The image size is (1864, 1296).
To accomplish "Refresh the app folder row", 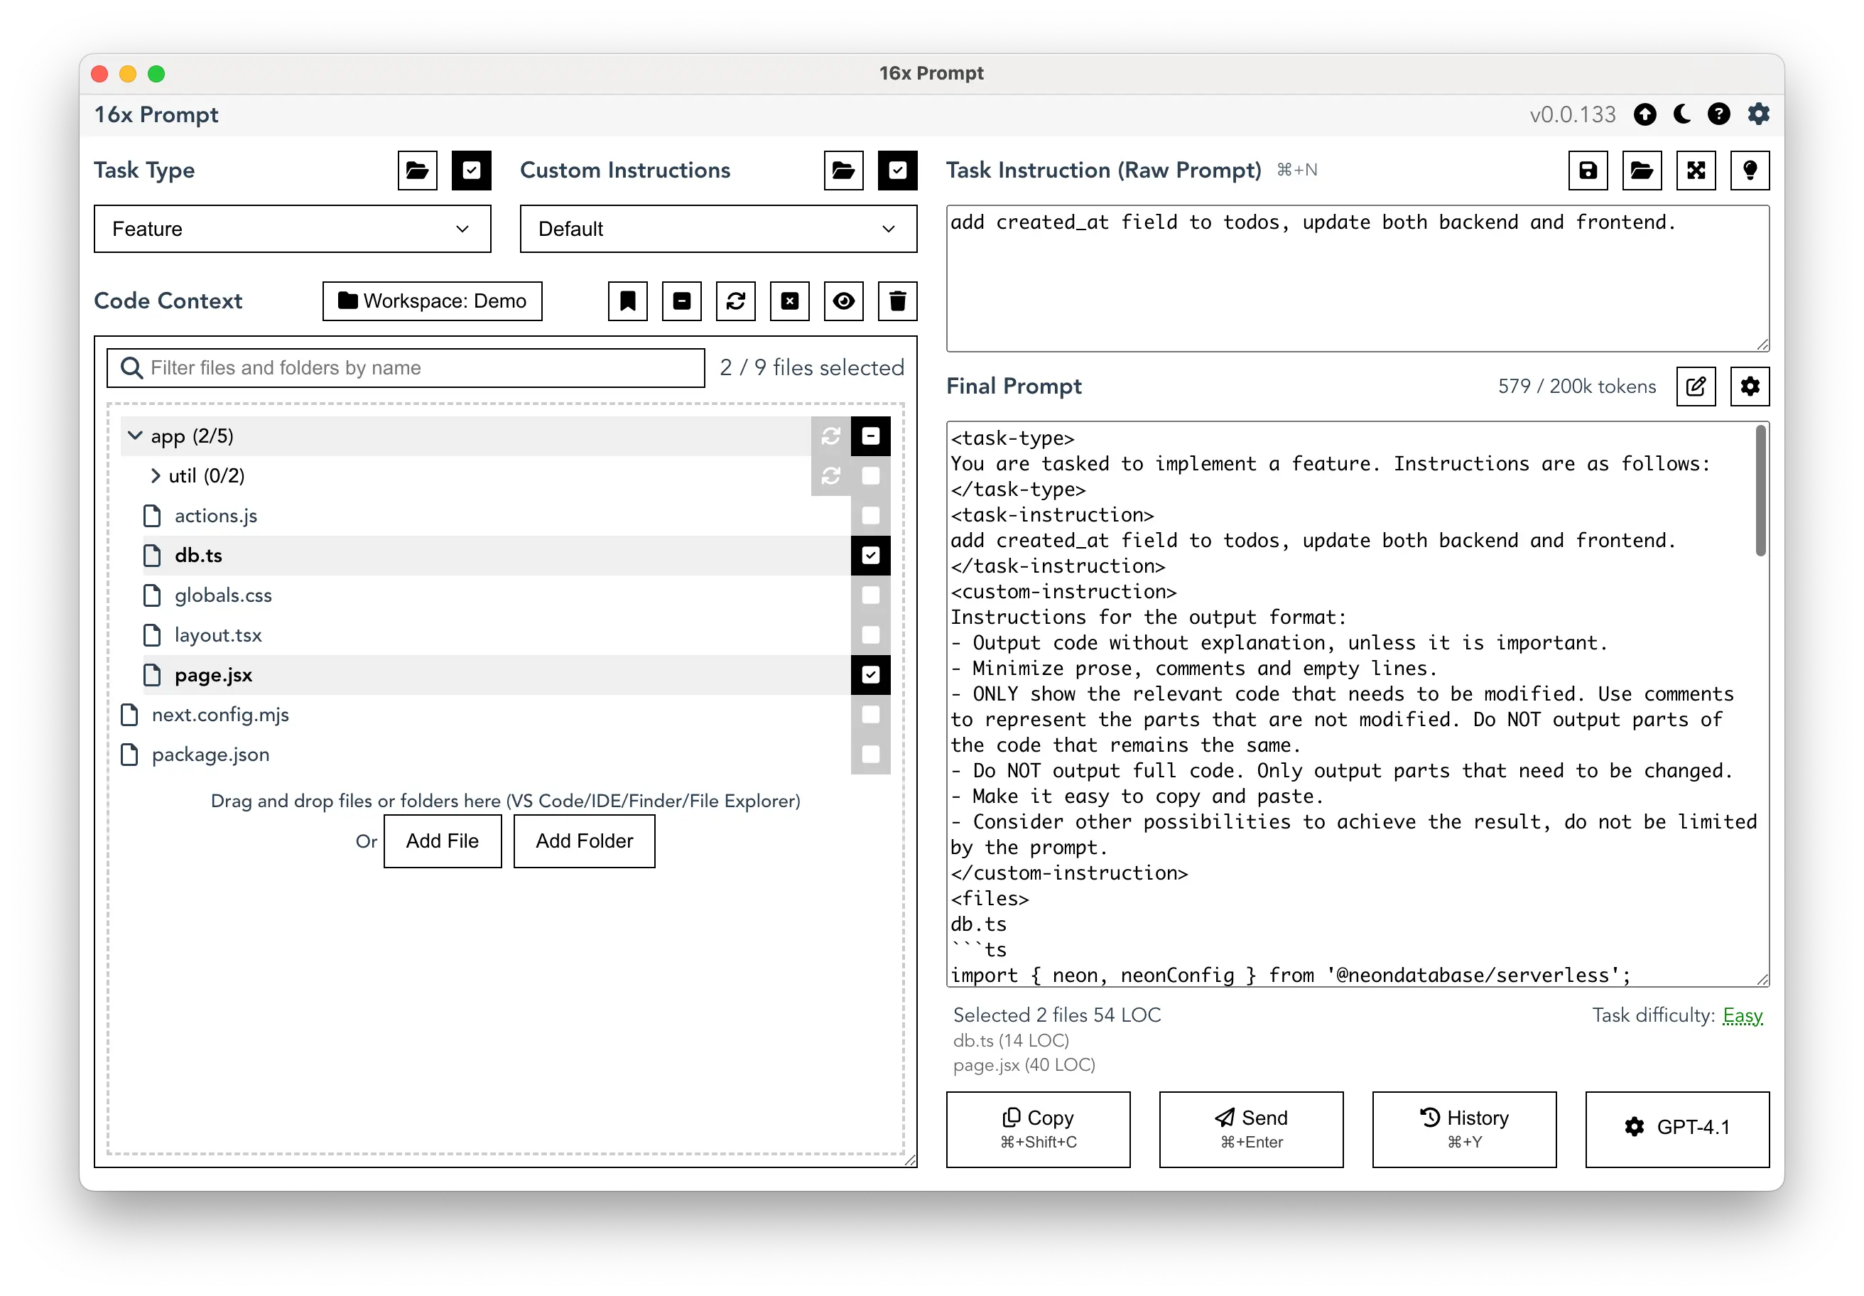I will click(830, 436).
